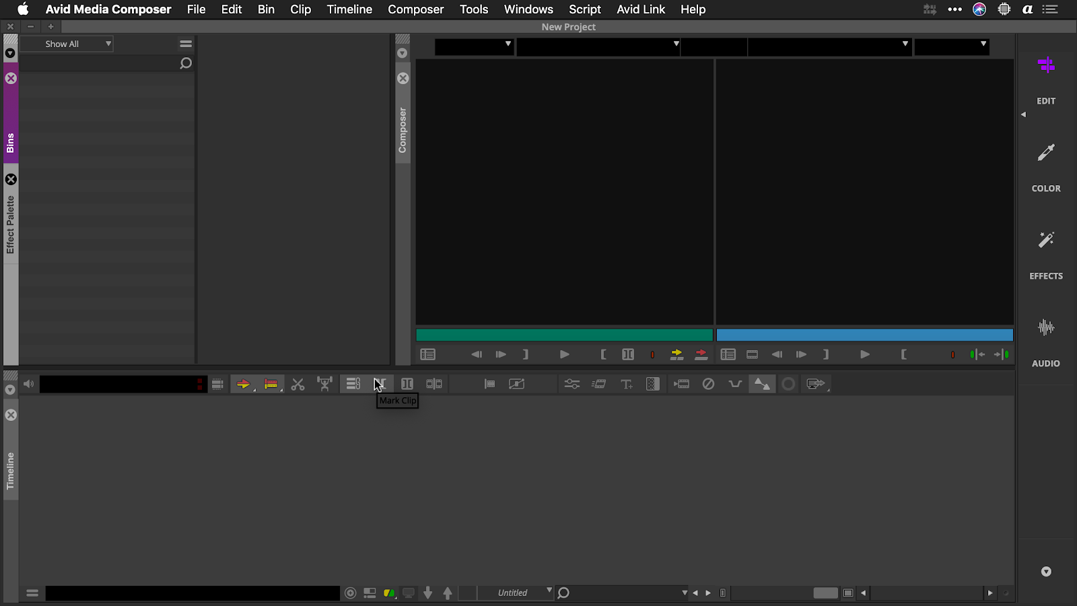The image size is (1077, 606).
Task: Click the Send To Playback monitor icon
Action: (x=816, y=384)
